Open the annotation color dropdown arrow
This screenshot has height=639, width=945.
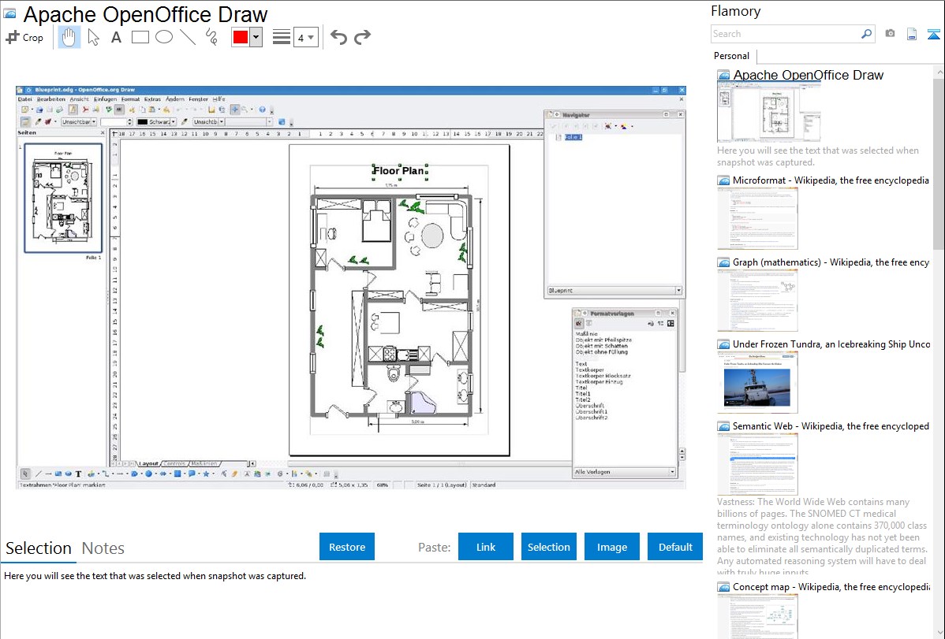pyautogui.click(x=256, y=37)
